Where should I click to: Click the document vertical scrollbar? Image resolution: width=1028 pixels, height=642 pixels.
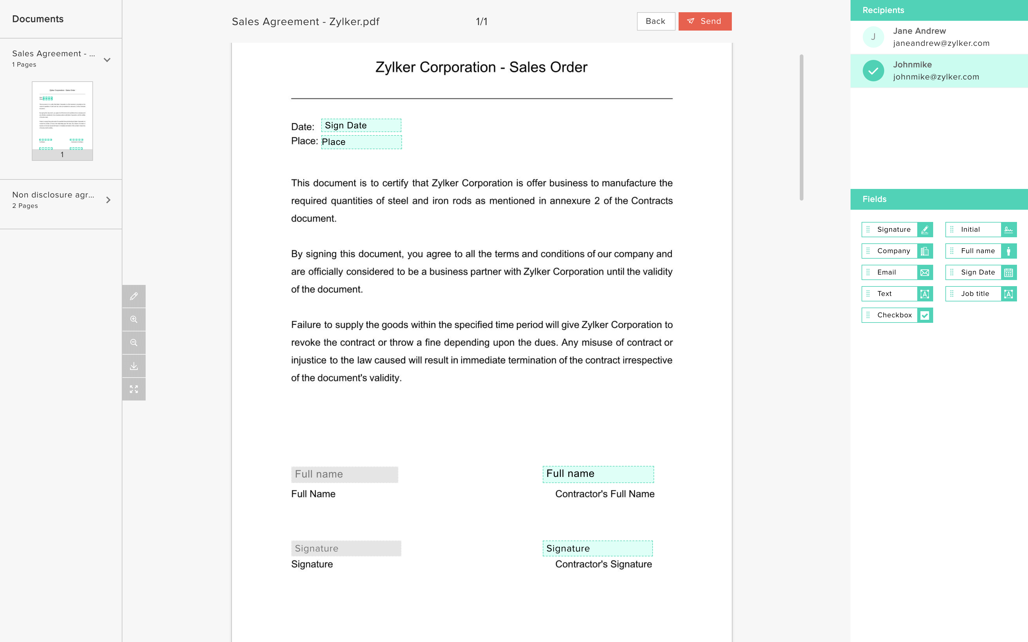point(801,127)
